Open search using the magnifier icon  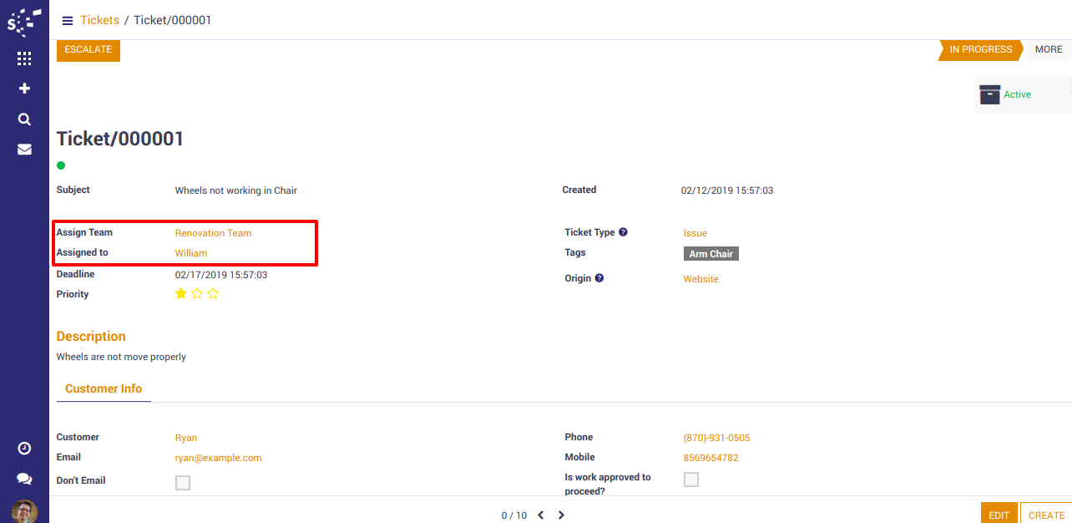tap(24, 119)
